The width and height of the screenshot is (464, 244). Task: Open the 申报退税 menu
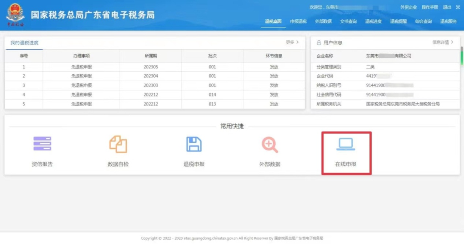[x=298, y=21]
